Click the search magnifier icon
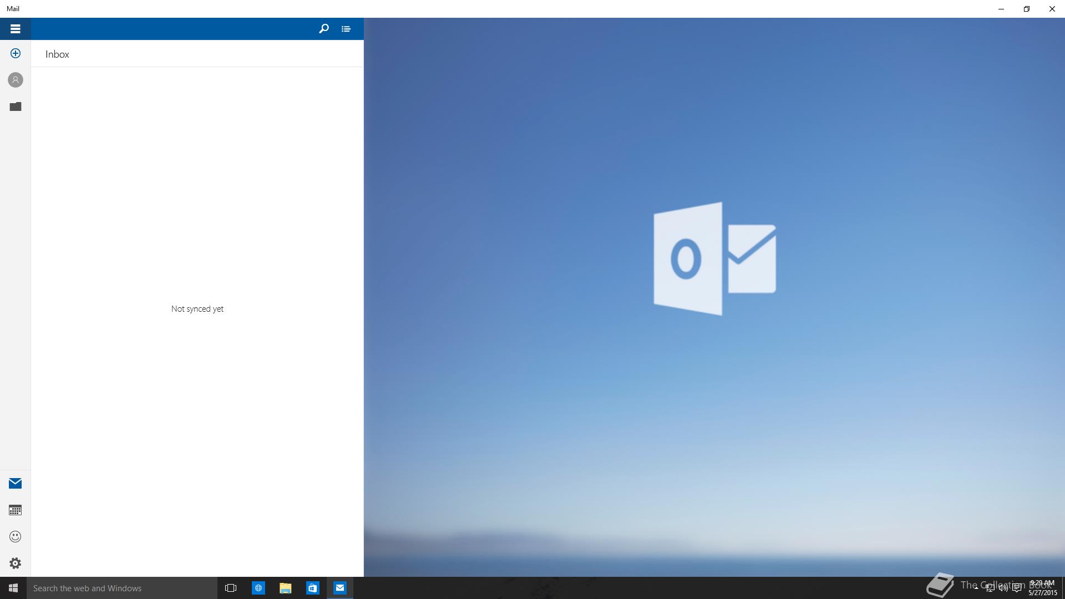Viewport: 1065px width, 599px height. [x=324, y=29]
